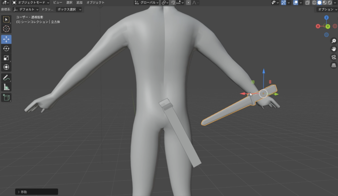The height and width of the screenshot is (196, 338).
Task: Toggle camera view icon
Action: click(334, 57)
